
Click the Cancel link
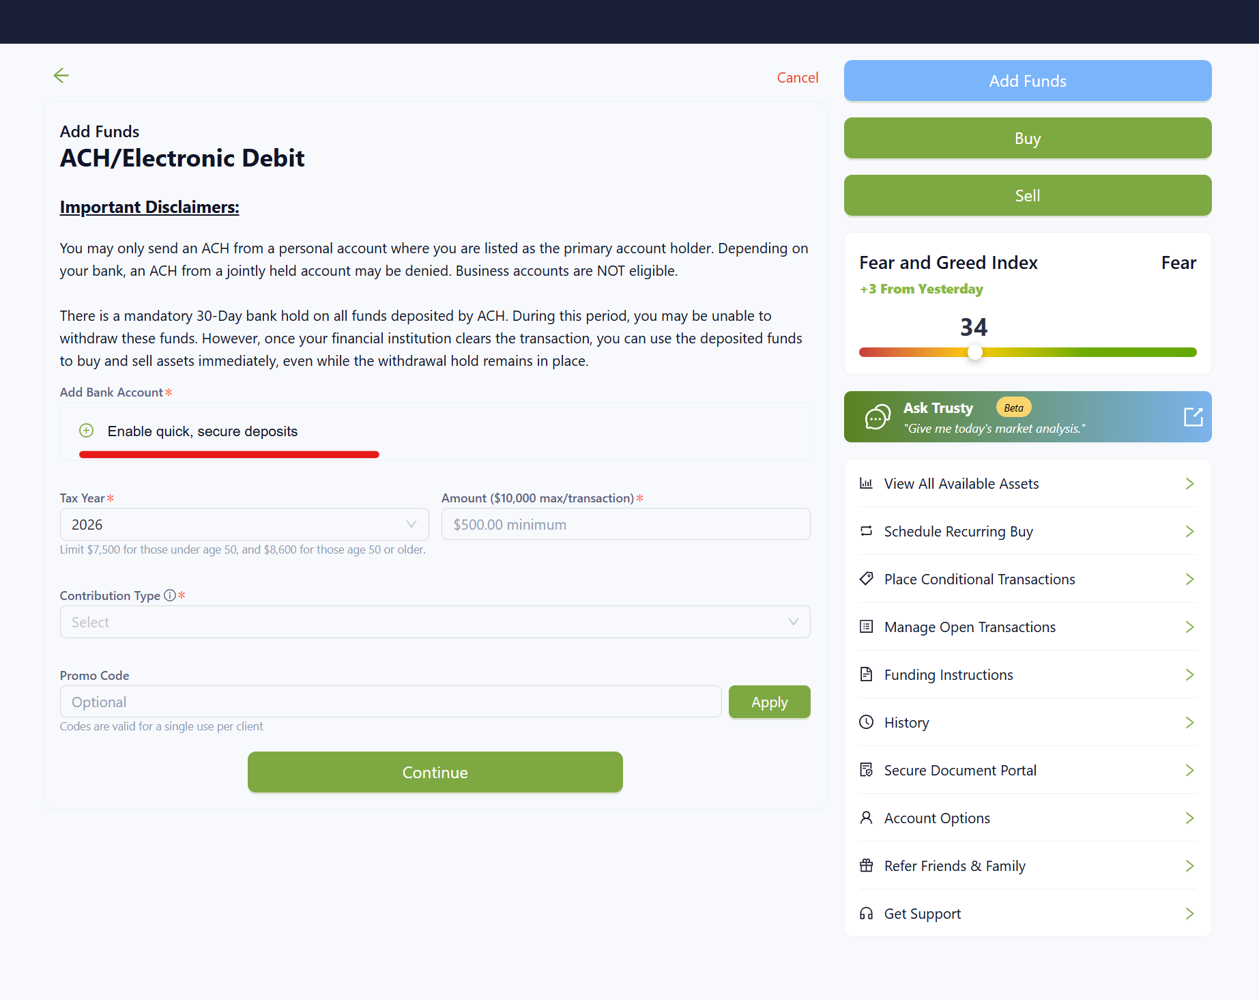tap(797, 78)
